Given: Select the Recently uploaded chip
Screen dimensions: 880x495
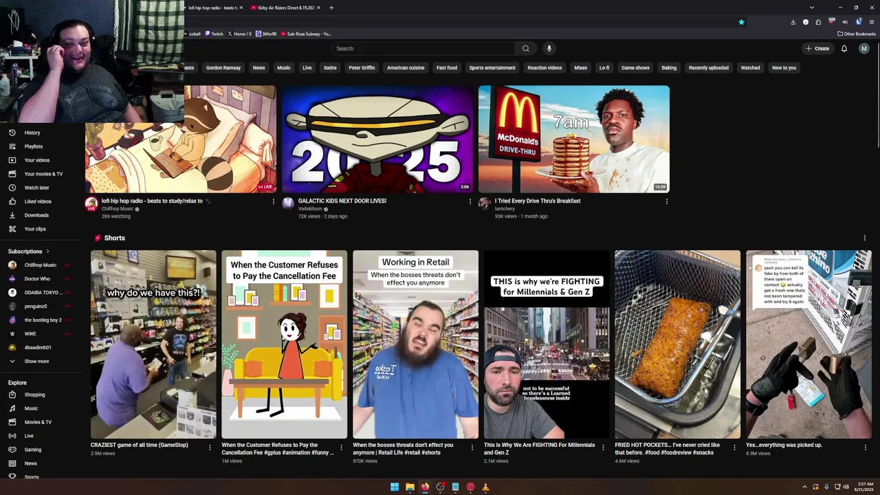Looking at the screenshot, I should [709, 68].
